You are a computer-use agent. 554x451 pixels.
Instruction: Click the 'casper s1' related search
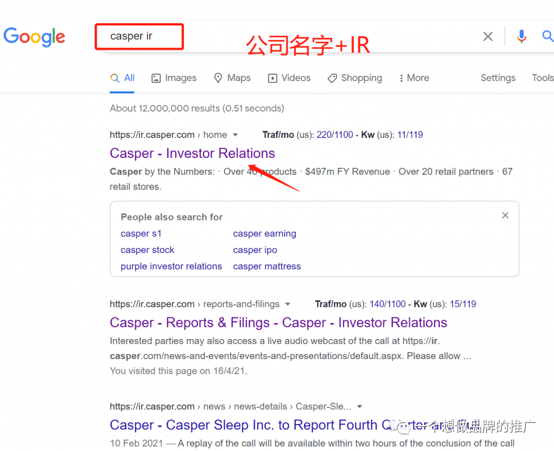tap(141, 234)
